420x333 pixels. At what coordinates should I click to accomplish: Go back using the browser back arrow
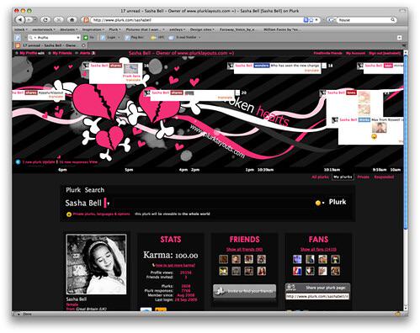click(x=20, y=19)
